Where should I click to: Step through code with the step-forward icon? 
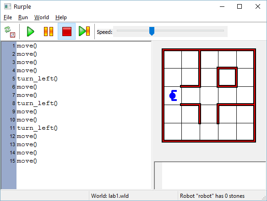click(x=84, y=31)
